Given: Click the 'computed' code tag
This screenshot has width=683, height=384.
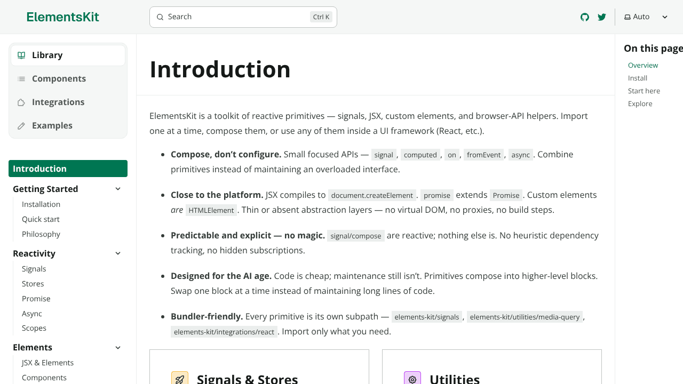Looking at the screenshot, I should pos(420,155).
